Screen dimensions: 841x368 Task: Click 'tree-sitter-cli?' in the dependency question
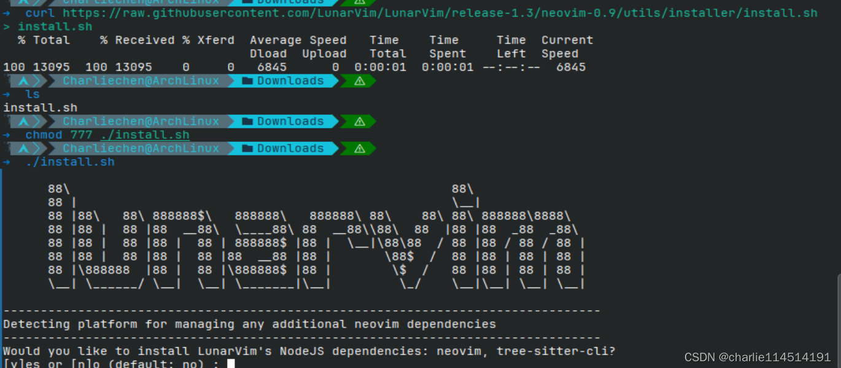click(x=556, y=351)
